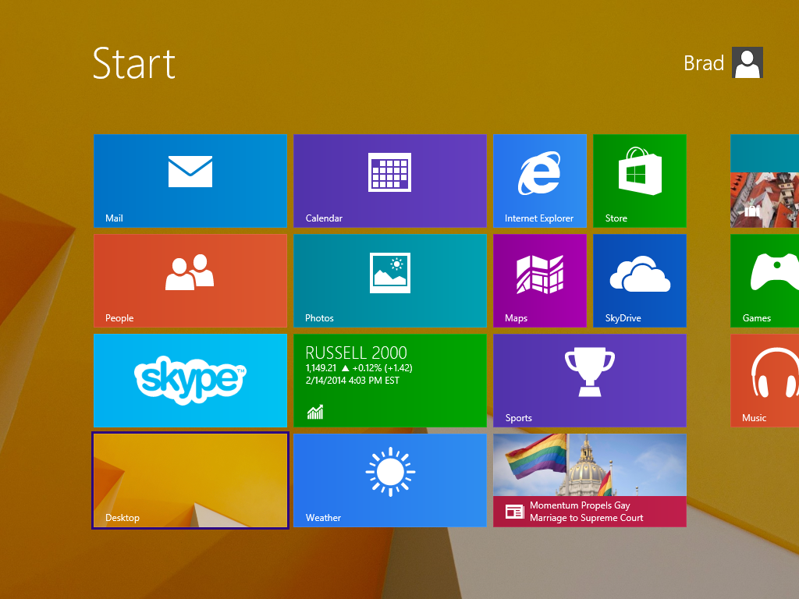The image size is (799, 599).
Task: Open the Sports trophy tile
Action: 590,381
